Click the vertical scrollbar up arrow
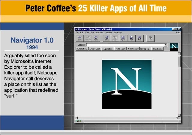This screenshot has width=192, height=135. click(x=179, y=54)
